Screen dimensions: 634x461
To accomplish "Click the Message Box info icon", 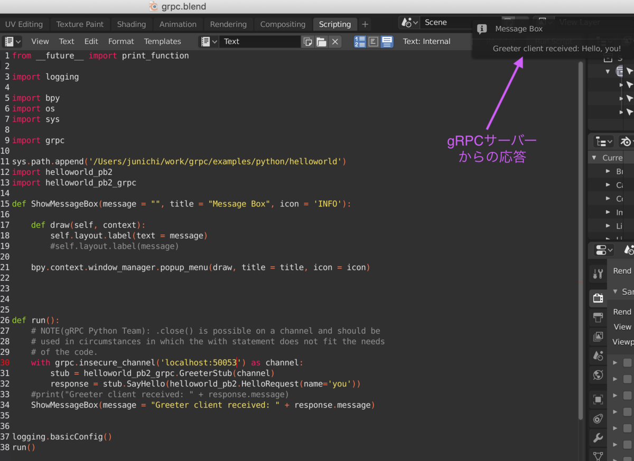I will point(482,29).
